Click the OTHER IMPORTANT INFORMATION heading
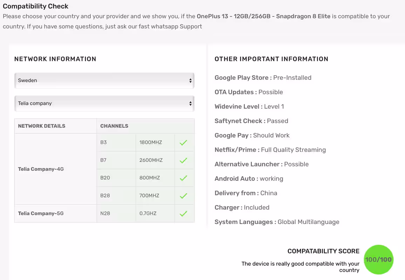 (x=272, y=59)
